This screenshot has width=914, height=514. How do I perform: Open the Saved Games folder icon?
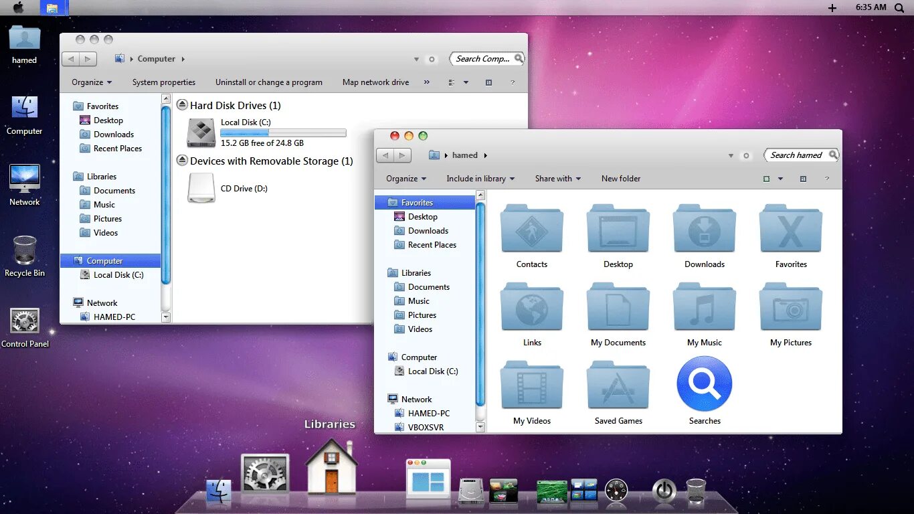coord(618,385)
